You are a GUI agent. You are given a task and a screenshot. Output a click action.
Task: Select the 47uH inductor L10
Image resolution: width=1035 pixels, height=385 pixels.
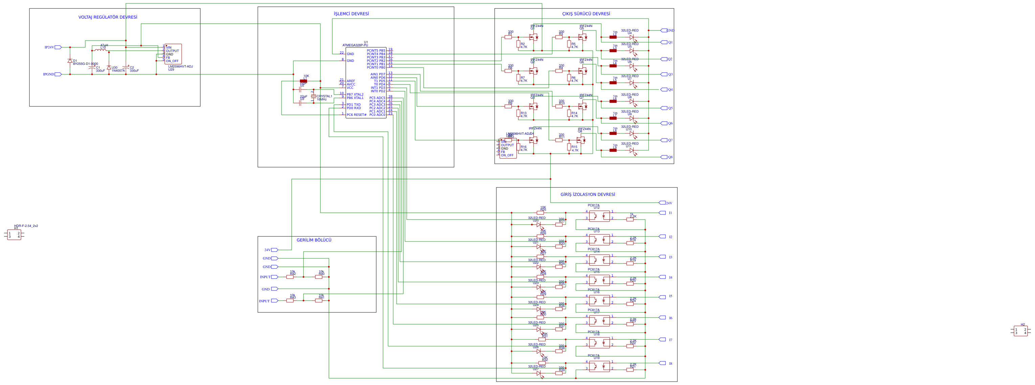100,51
